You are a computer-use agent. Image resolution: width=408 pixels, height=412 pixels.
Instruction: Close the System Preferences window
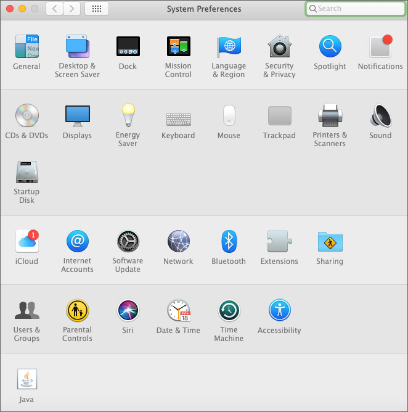(10, 9)
